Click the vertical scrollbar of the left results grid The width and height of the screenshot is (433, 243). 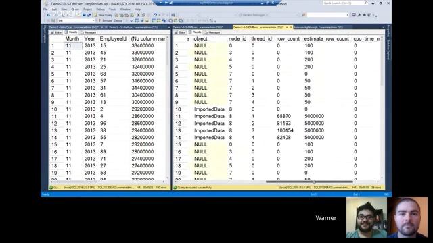pyautogui.click(x=167, y=107)
